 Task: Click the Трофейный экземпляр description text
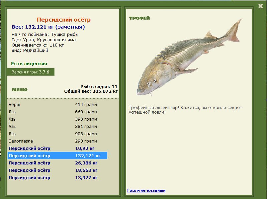[x=185, y=110]
